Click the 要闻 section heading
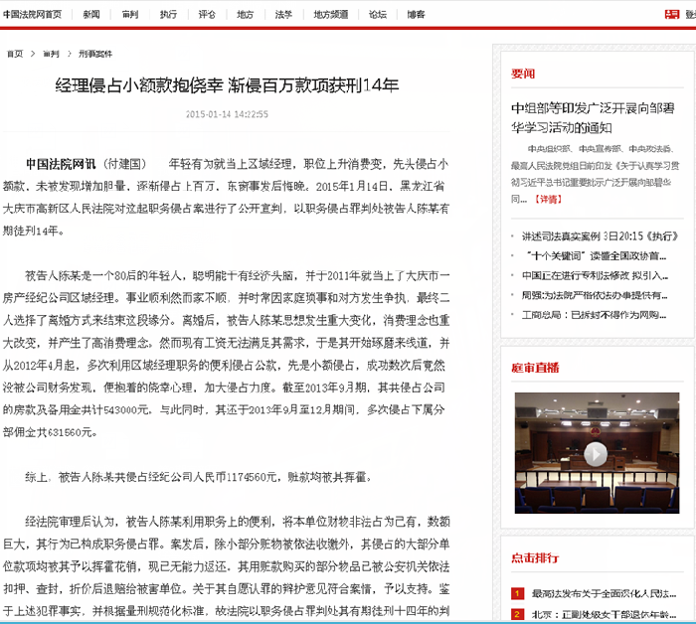696x624 pixels. pos(523,74)
